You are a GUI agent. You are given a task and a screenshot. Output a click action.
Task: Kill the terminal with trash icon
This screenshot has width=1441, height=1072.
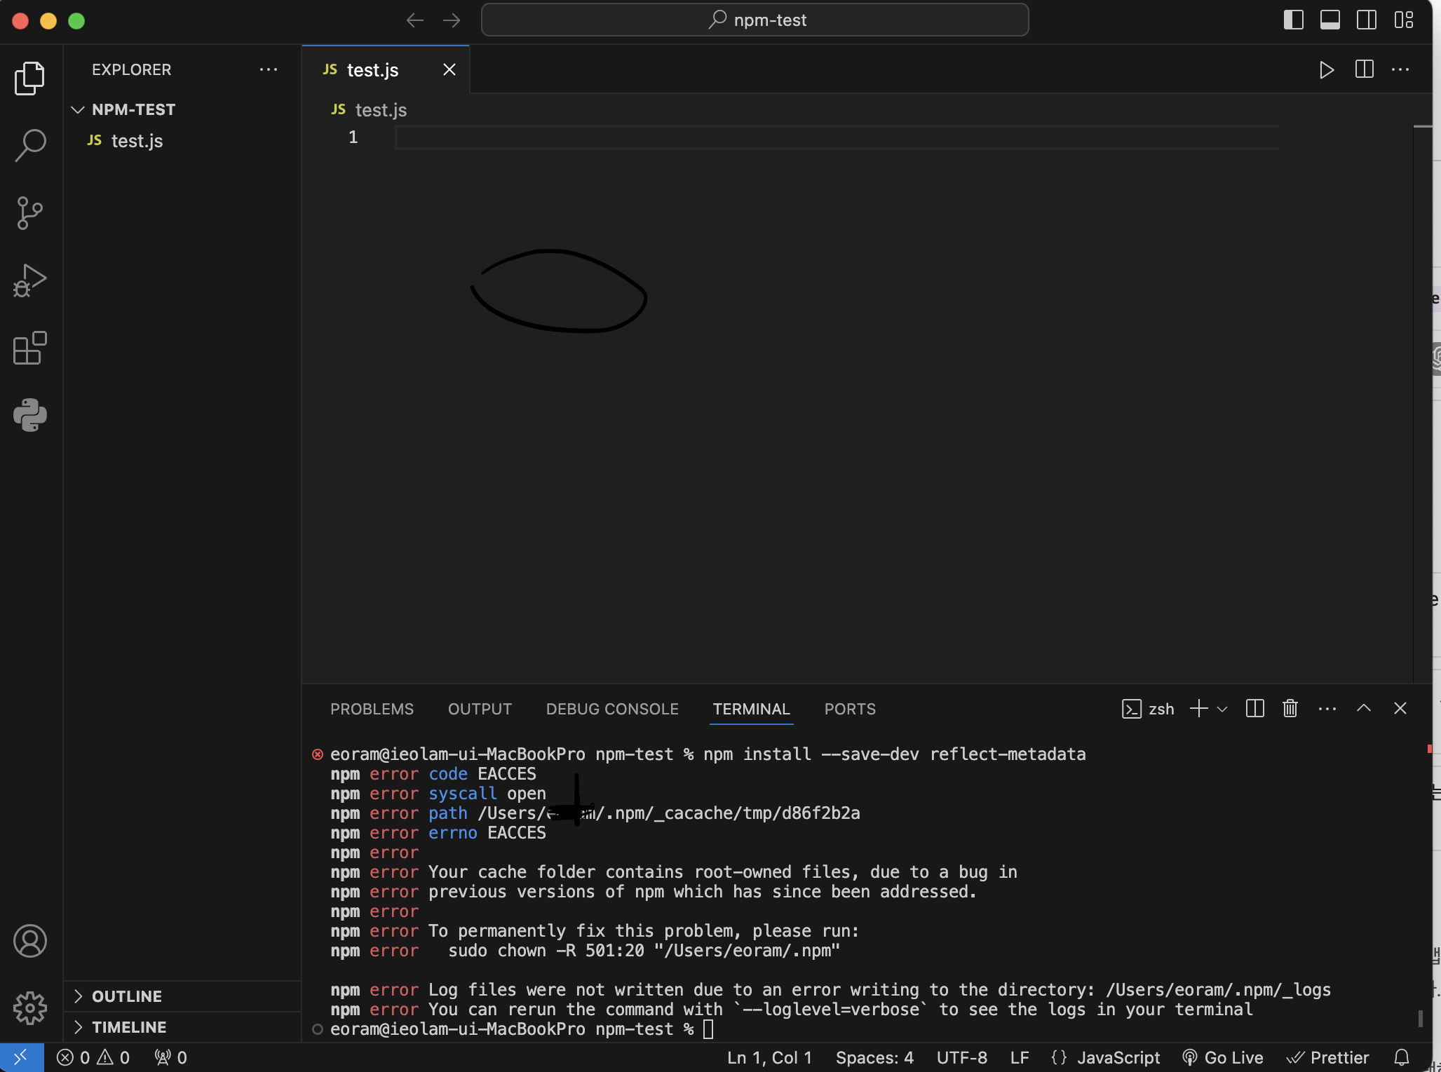1290,709
